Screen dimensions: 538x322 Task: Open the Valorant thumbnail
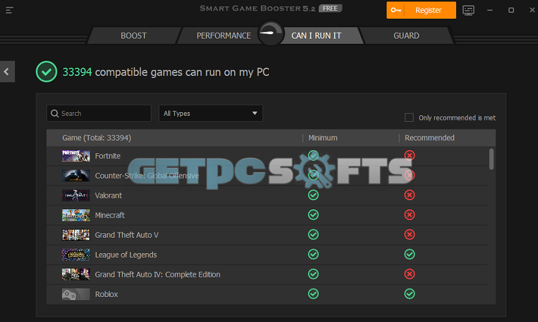click(x=76, y=196)
